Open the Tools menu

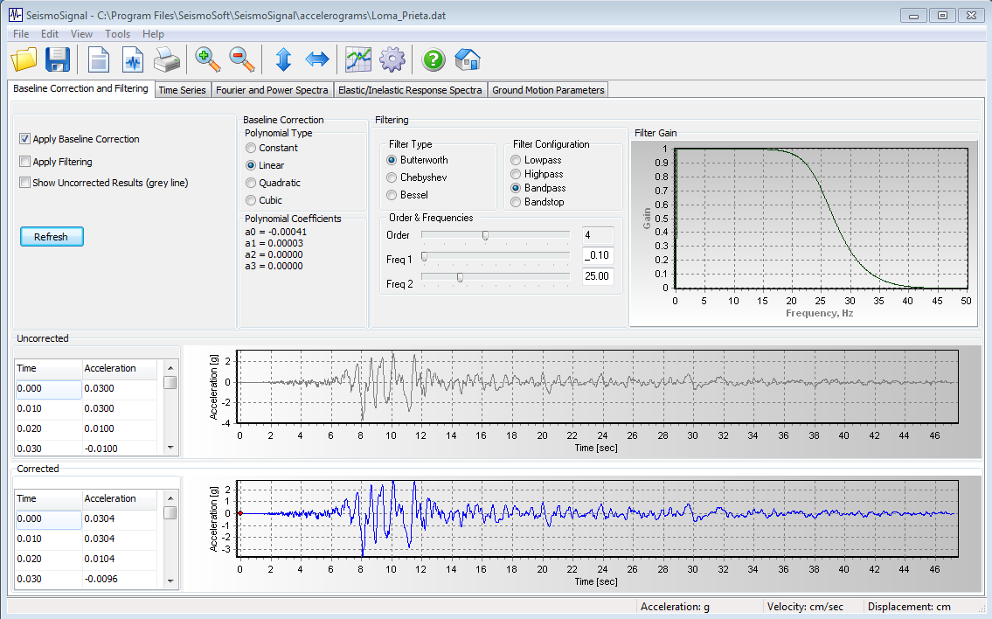click(117, 33)
